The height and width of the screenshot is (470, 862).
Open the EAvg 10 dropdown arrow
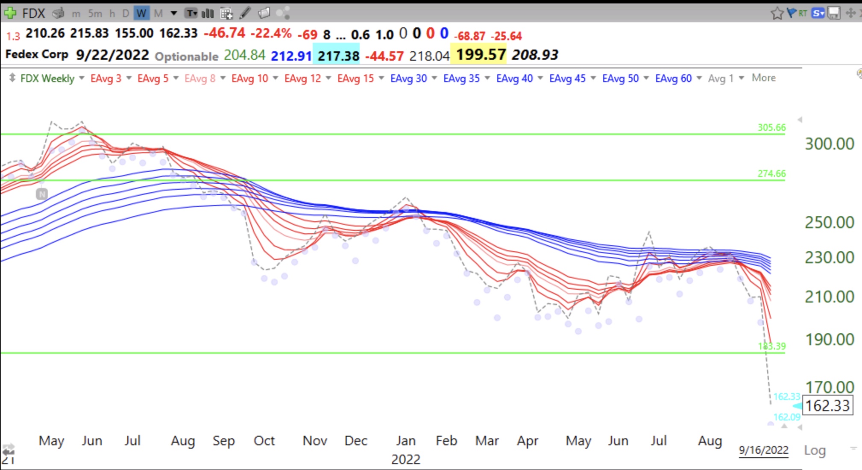[x=276, y=78]
